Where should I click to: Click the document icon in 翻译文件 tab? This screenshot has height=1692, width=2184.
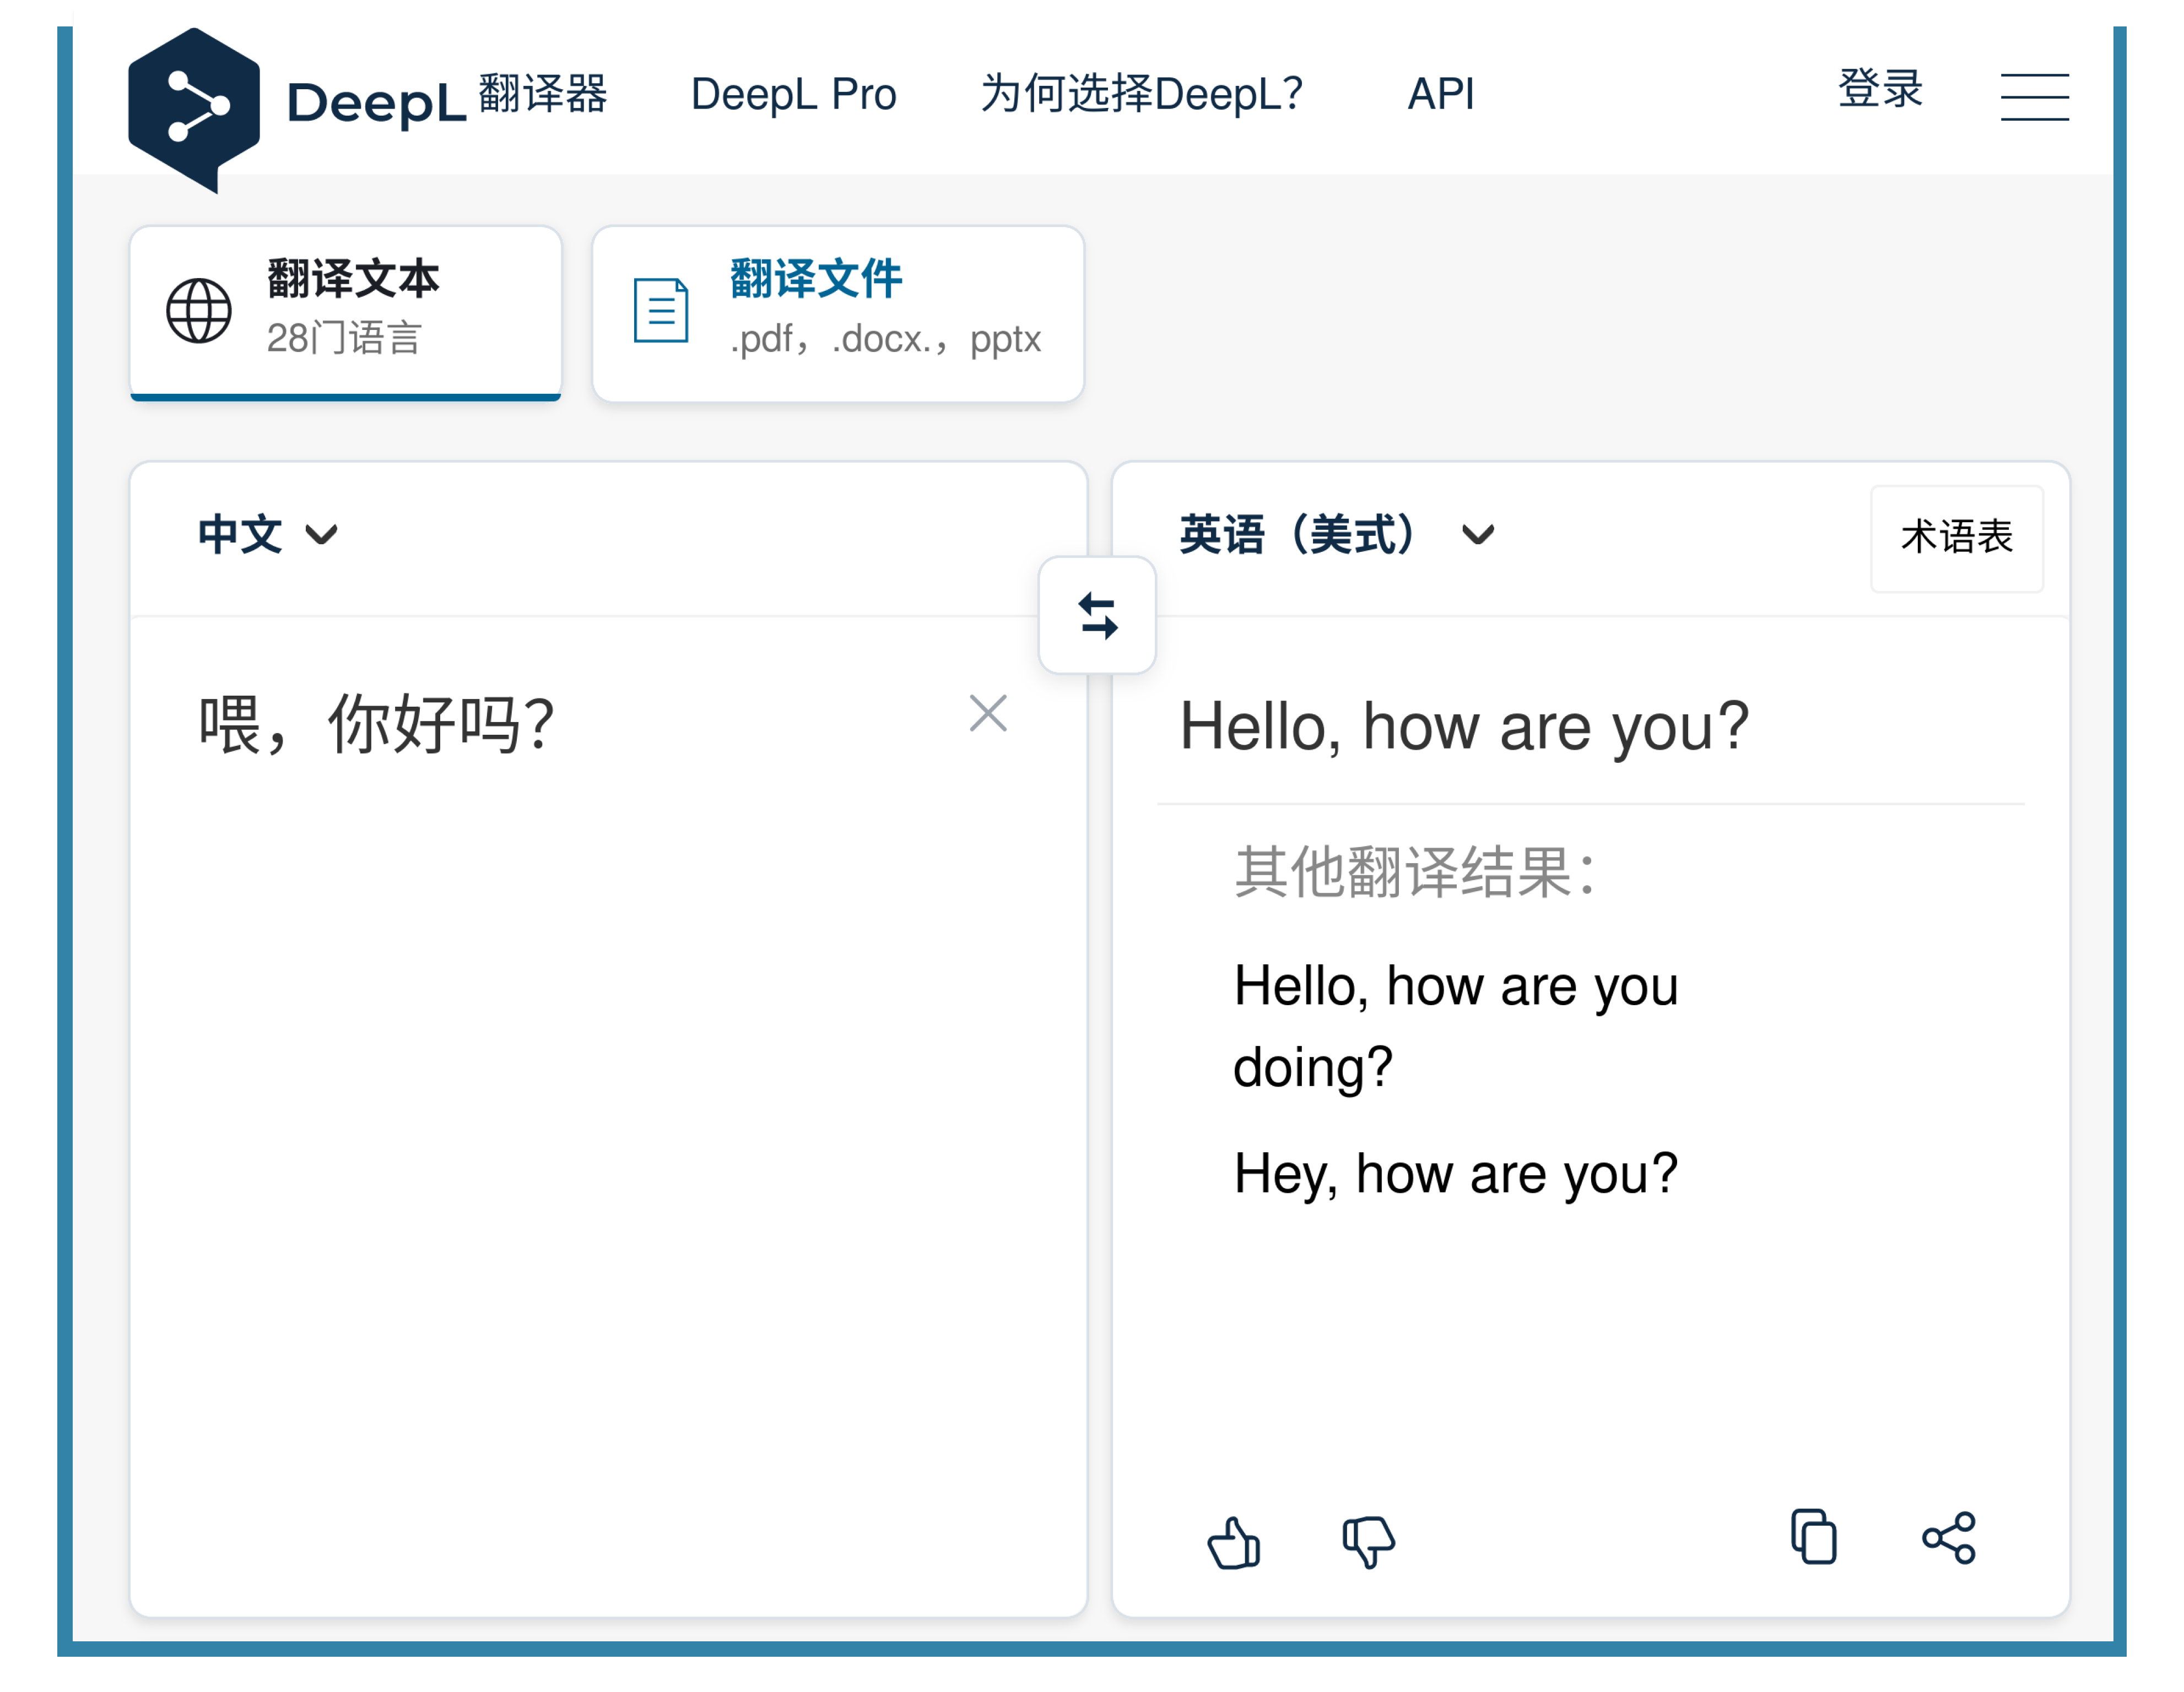click(661, 311)
